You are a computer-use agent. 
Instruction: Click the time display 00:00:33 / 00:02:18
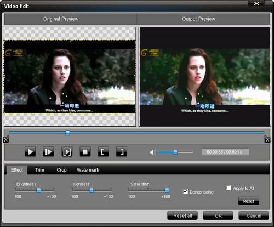tap(225, 152)
